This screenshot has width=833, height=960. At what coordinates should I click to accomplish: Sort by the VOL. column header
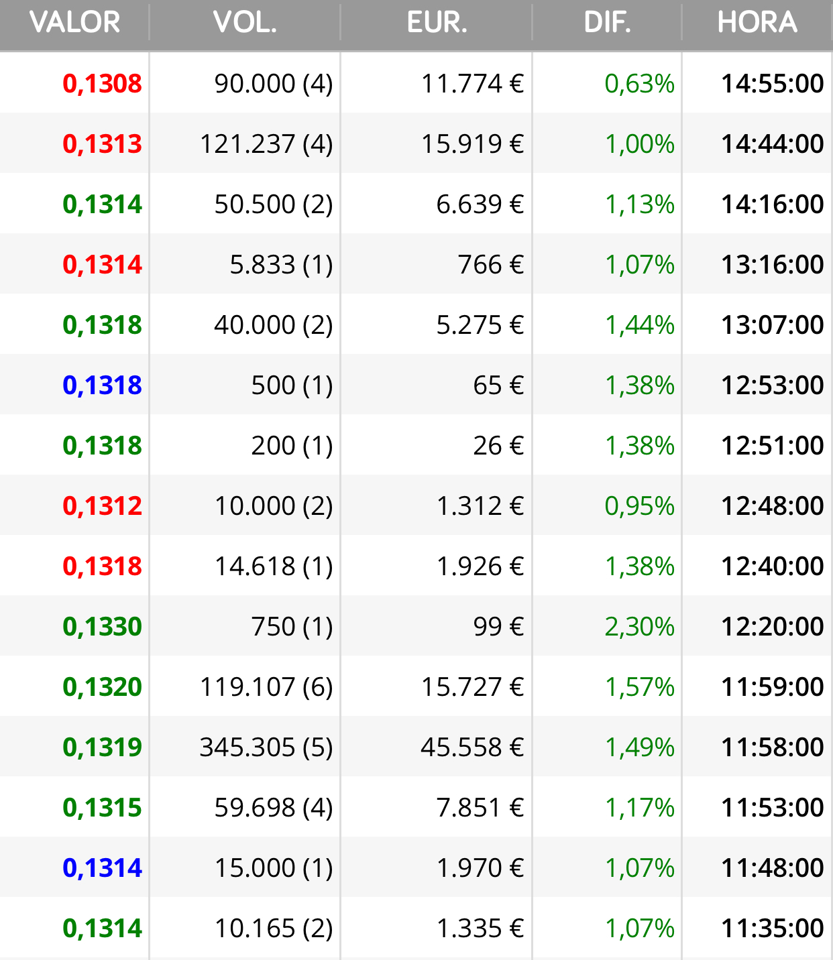coord(245,23)
